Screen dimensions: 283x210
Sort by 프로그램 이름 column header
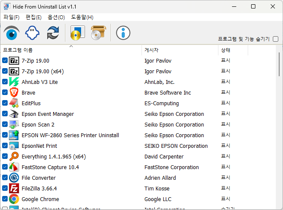tap(71, 50)
